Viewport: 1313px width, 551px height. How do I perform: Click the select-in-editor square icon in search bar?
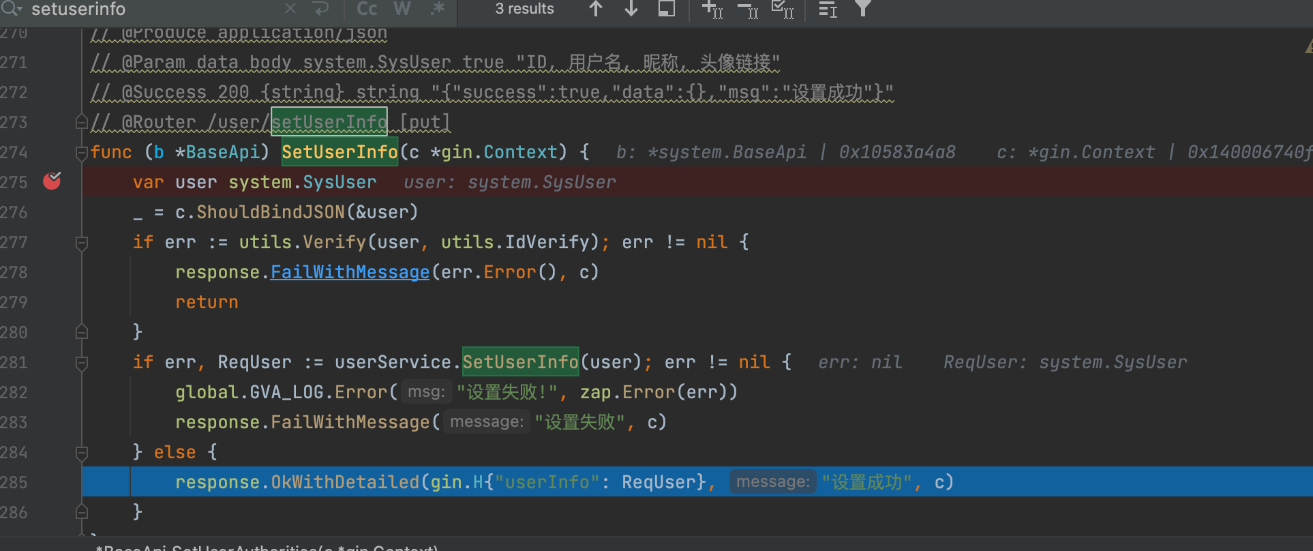pos(666,9)
